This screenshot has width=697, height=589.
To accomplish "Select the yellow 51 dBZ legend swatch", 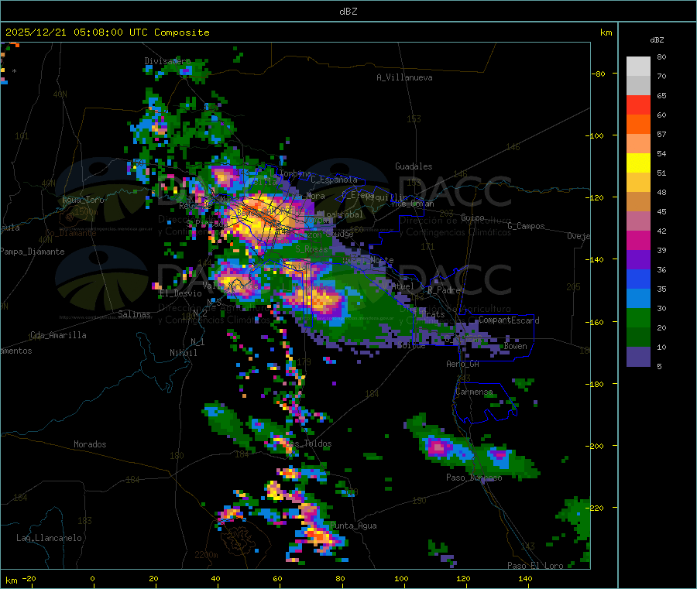I will 638,163.
